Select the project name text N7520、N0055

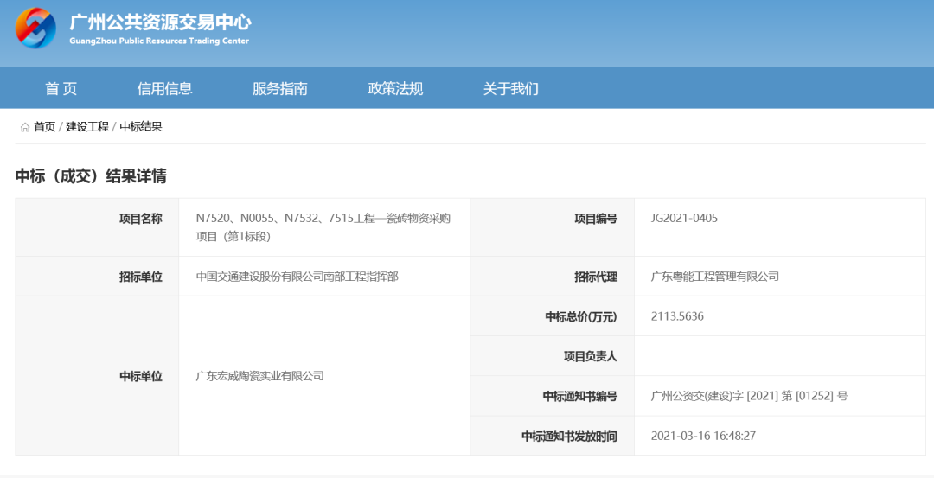coord(323,227)
